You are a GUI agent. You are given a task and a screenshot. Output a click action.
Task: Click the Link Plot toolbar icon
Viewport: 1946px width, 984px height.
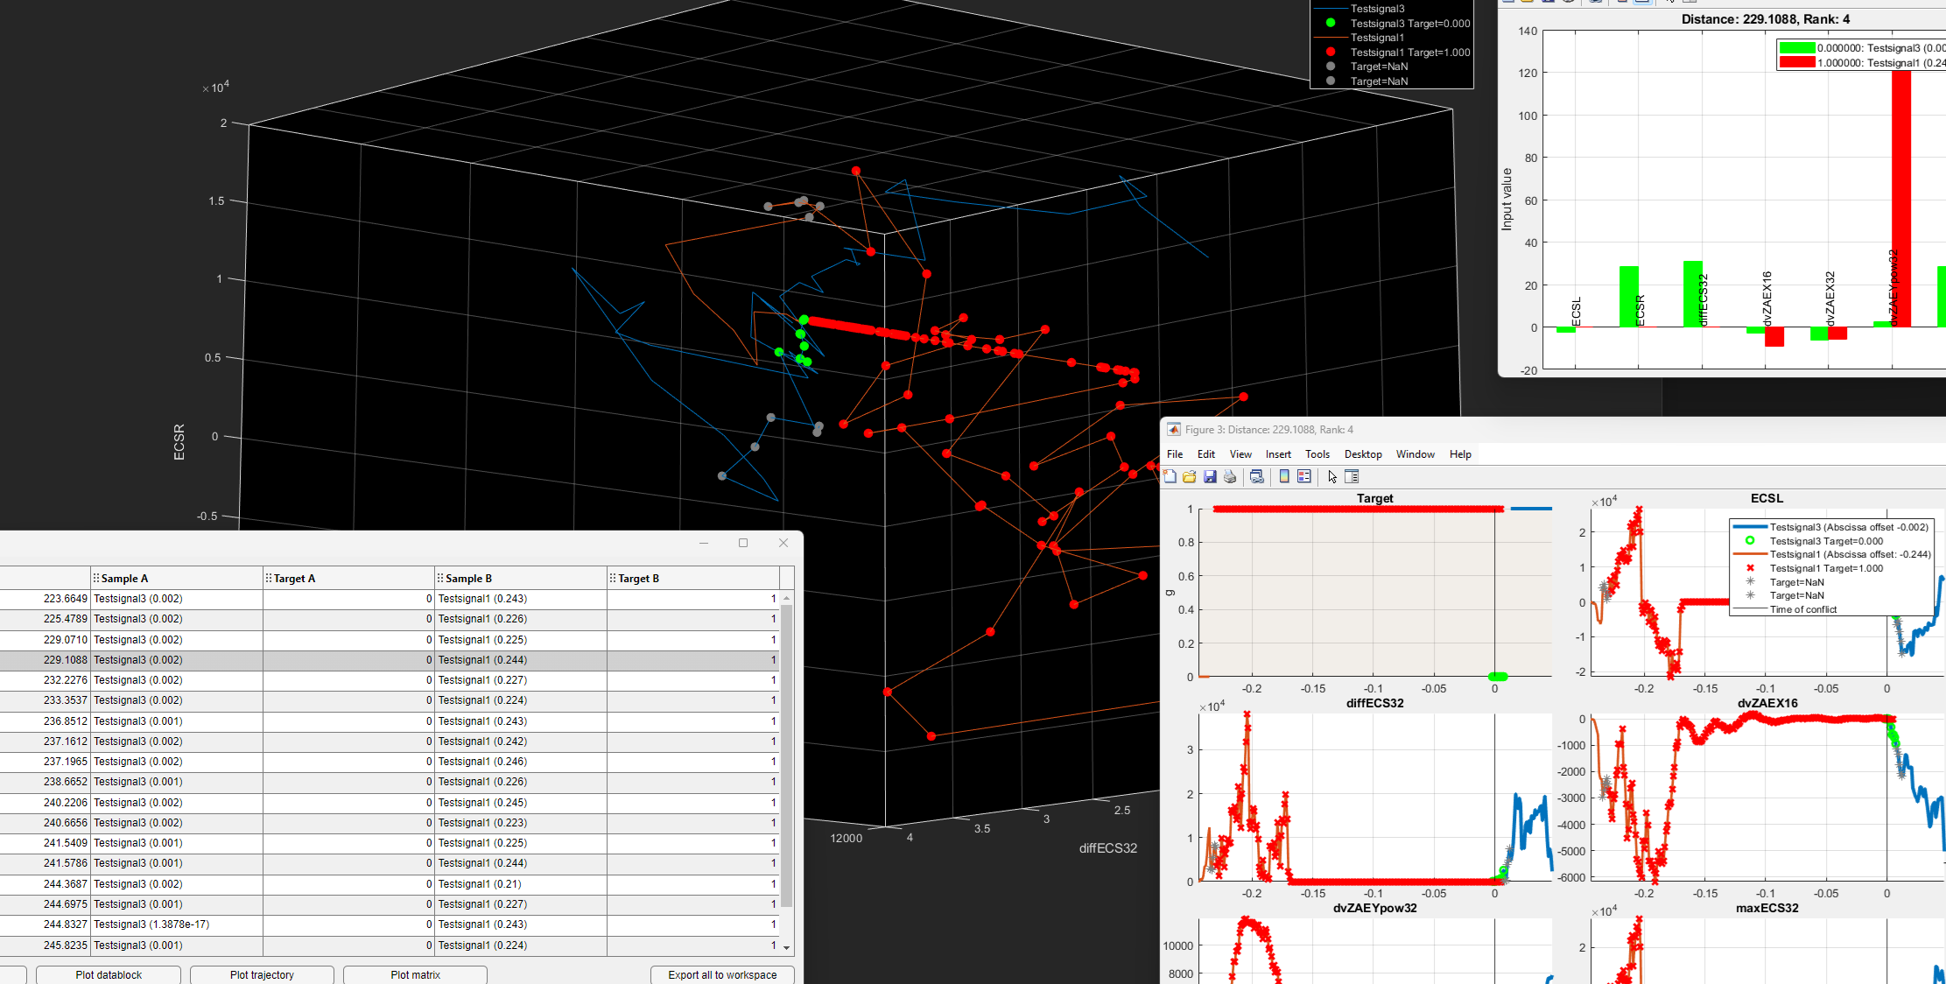1257,477
